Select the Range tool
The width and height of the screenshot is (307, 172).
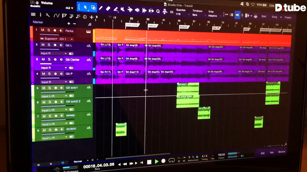(x=93, y=8)
